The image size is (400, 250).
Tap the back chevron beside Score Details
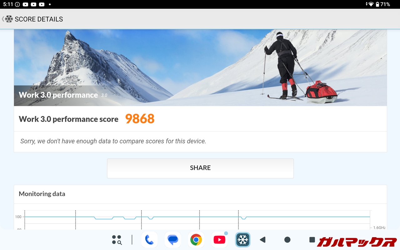3,19
